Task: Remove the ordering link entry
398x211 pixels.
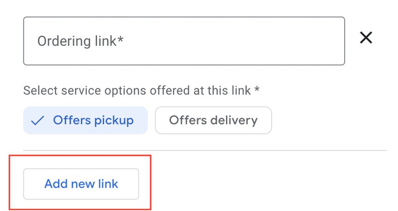Action: tap(366, 38)
